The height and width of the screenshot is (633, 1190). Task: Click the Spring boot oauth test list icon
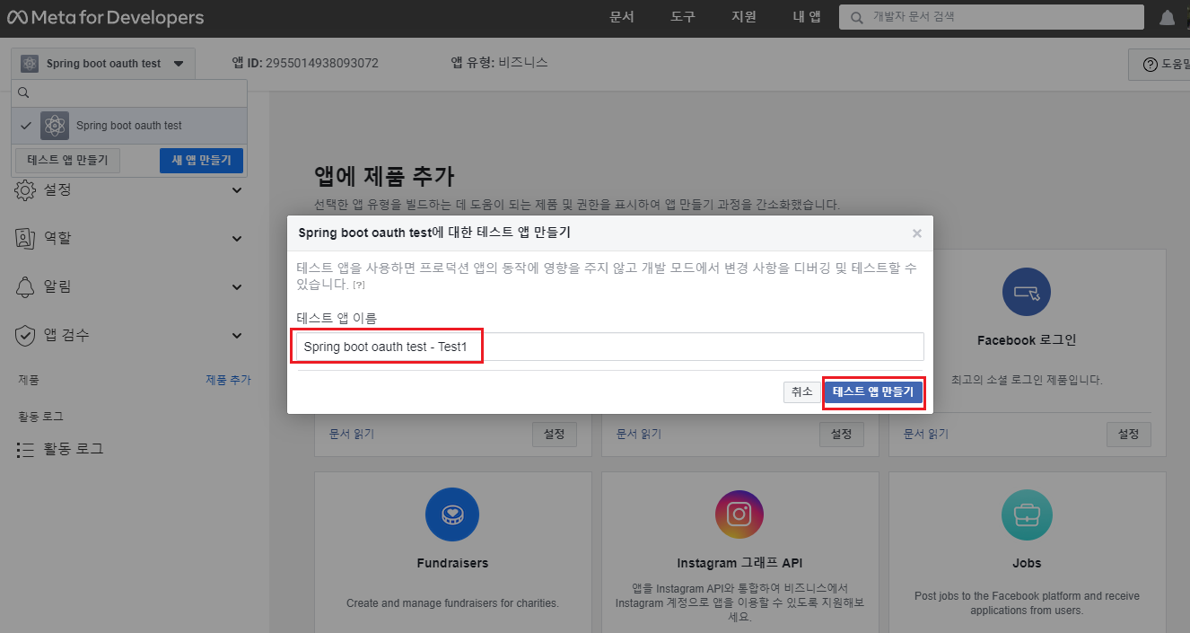[x=55, y=126]
